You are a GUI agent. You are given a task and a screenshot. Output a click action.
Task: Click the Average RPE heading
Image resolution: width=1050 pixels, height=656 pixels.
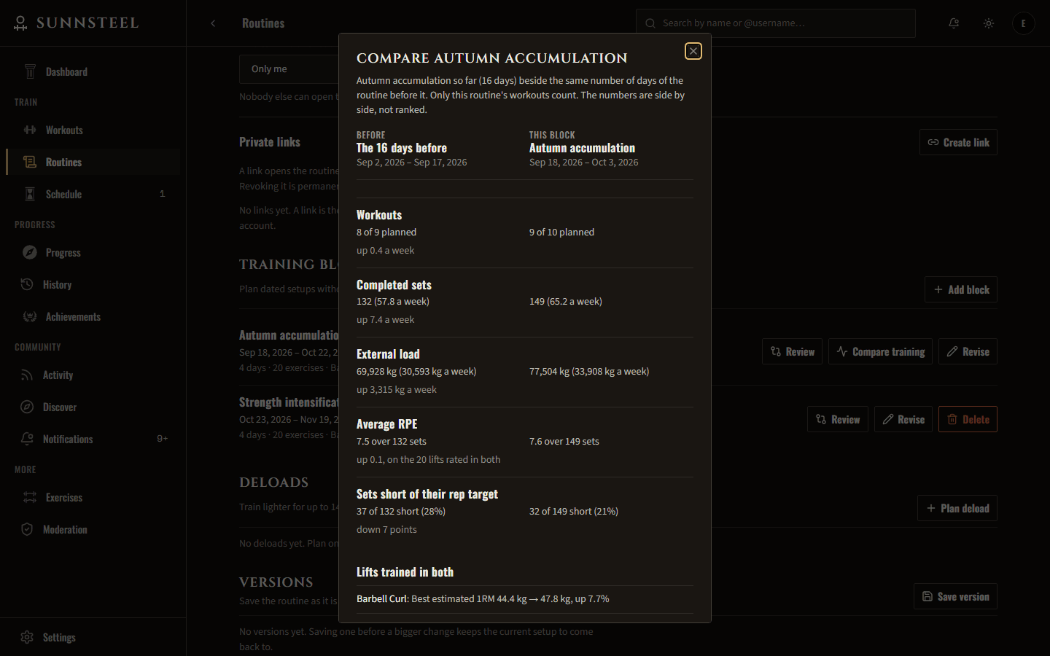point(387,424)
